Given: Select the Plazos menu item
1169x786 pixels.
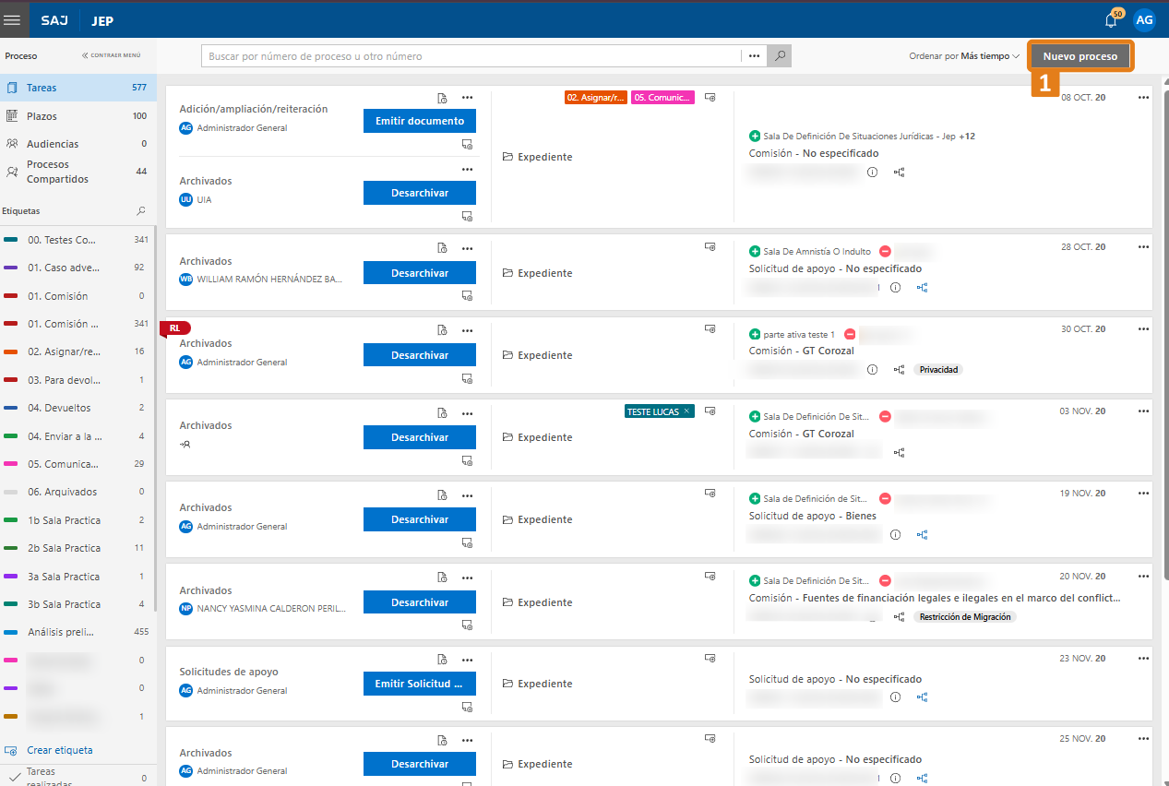Looking at the screenshot, I should (42, 116).
